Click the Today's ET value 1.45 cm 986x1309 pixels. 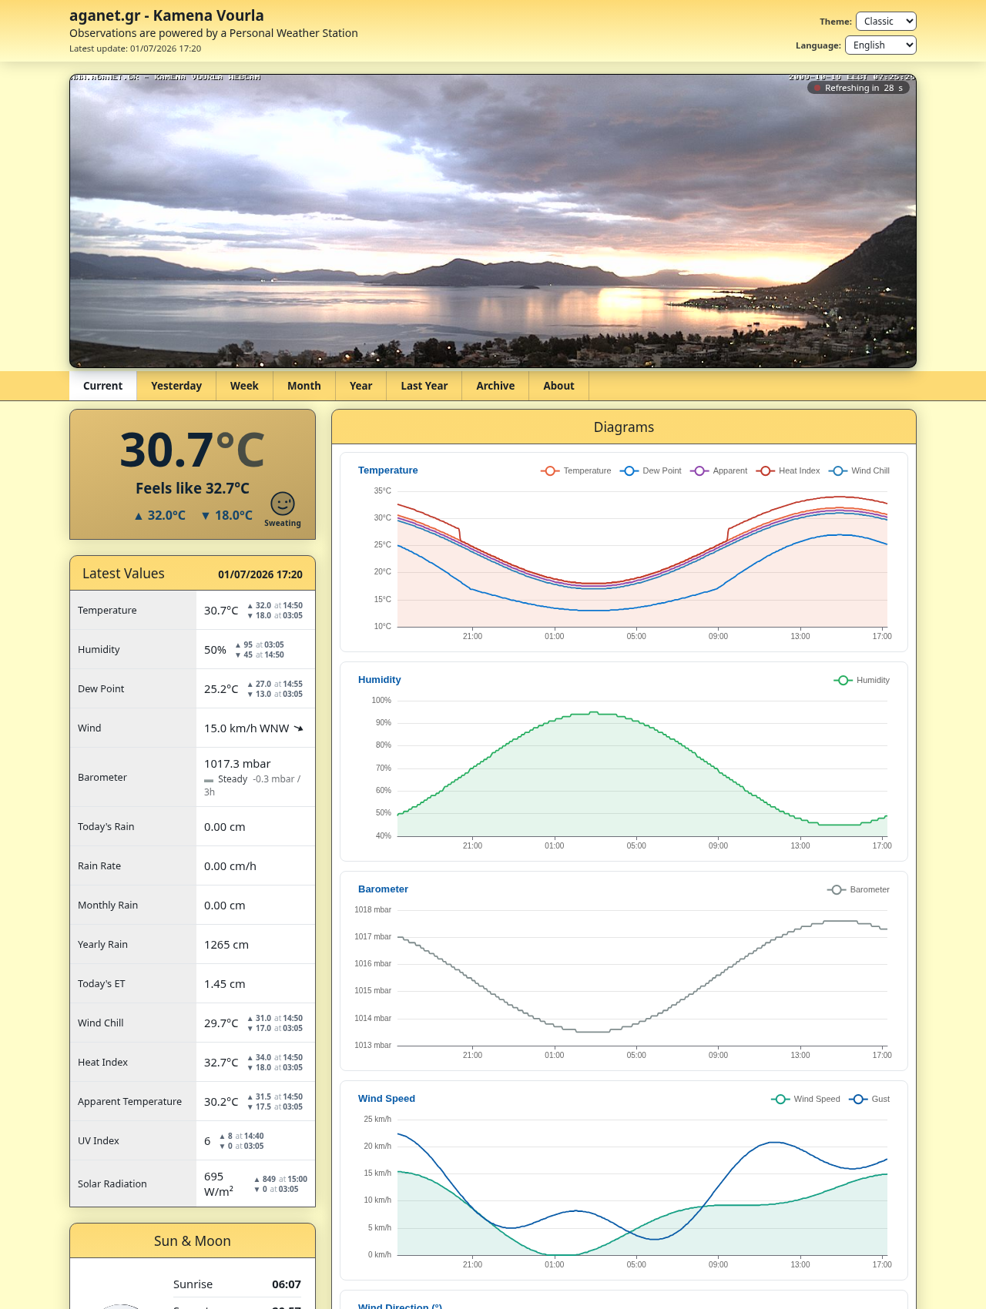pos(225,984)
